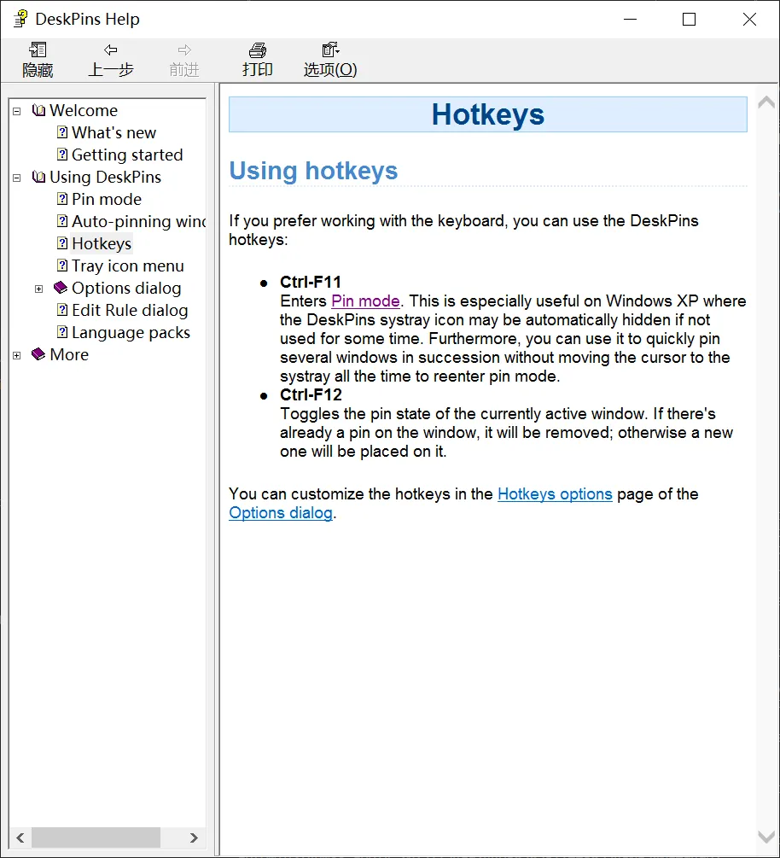Expand the More tree node

coord(17,356)
